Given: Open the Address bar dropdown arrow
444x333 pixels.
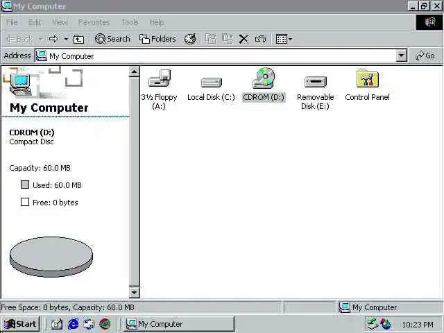Looking at the screenshot, I should click(x=401, y=55).
